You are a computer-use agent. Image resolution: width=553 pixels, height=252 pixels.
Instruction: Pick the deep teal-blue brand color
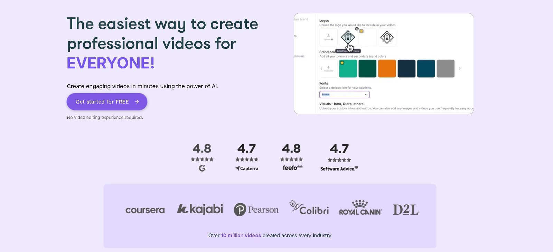point(426,68)
